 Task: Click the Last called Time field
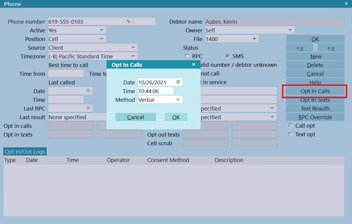66,99
